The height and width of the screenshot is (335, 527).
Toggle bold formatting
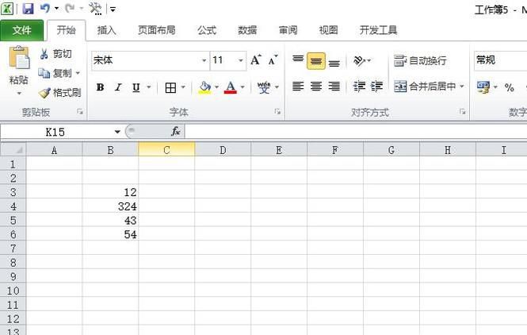click(x=100, y=87)
